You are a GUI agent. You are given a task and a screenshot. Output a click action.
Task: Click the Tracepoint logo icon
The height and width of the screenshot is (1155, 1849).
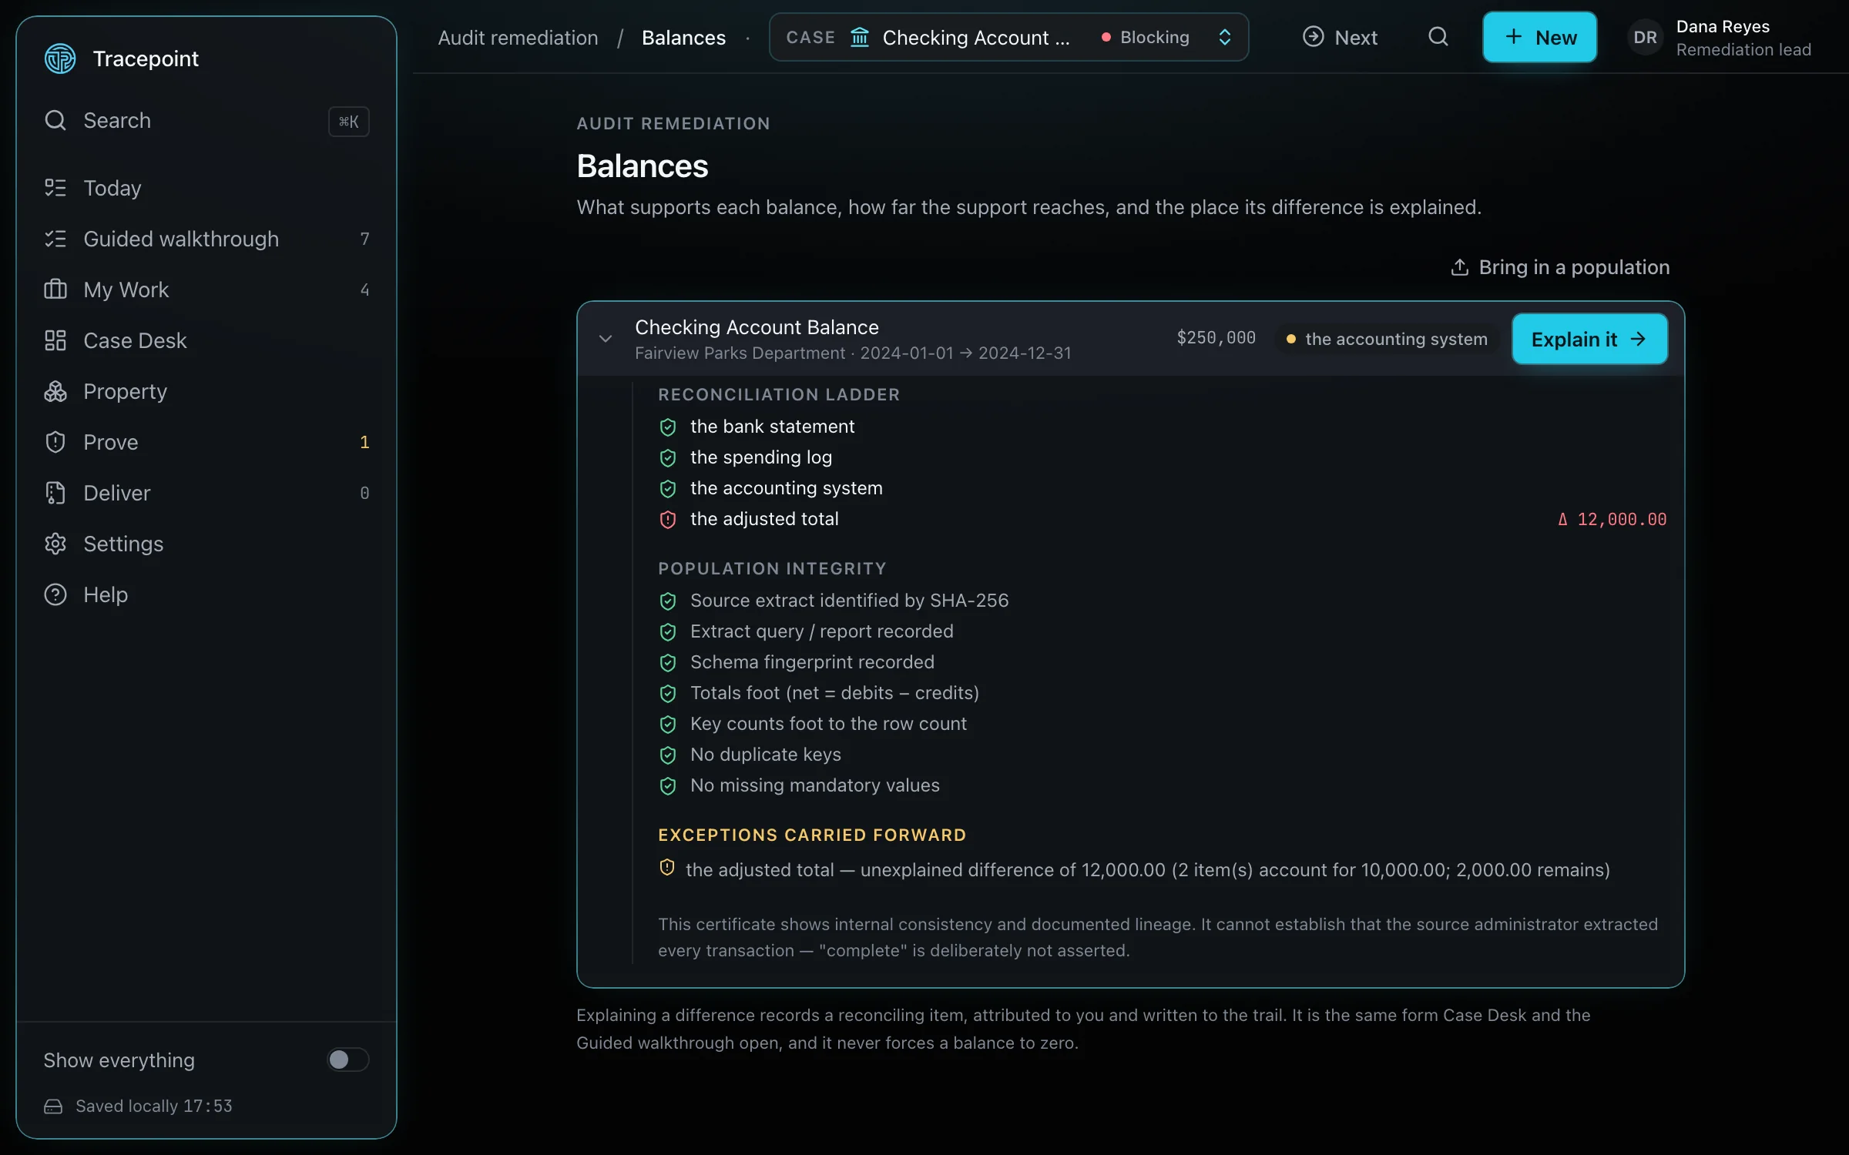coord(60,59)
